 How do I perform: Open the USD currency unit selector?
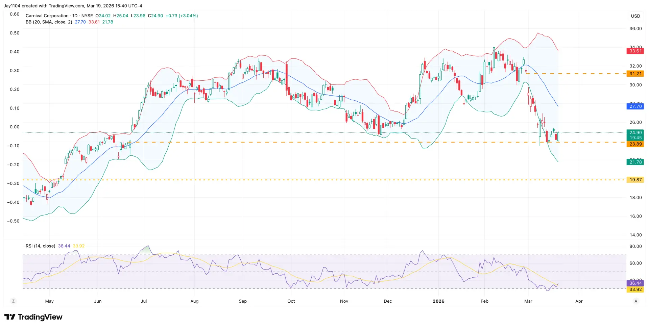click(635, 16)
